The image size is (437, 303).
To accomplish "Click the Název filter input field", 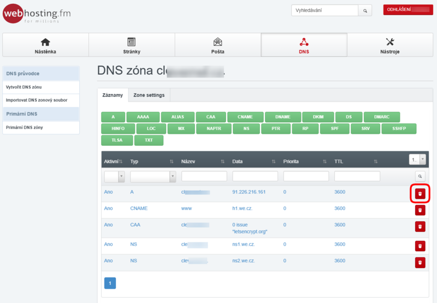I will point(204,176).
